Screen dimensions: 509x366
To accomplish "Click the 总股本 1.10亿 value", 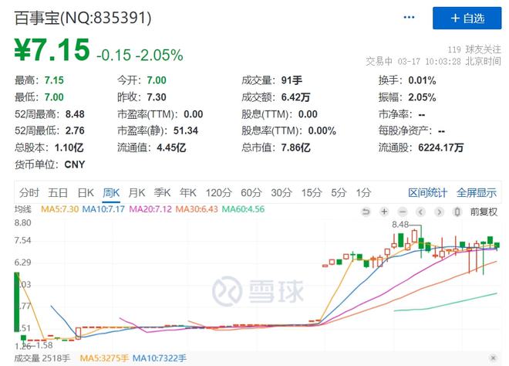I will [49, 148].
